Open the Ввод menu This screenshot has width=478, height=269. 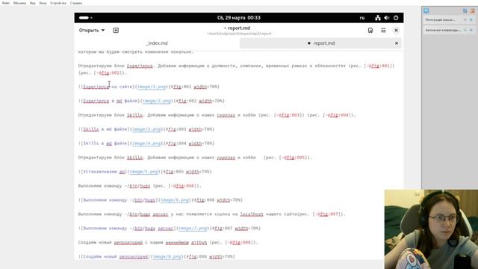(43, 3)
